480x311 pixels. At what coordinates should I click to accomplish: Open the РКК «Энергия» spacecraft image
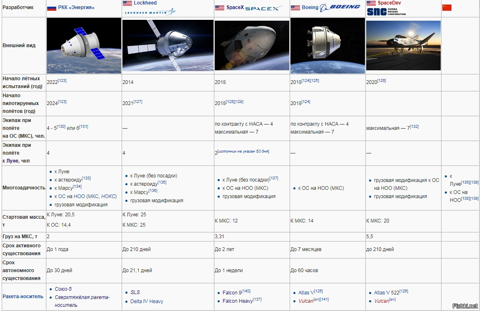(84, 45)
